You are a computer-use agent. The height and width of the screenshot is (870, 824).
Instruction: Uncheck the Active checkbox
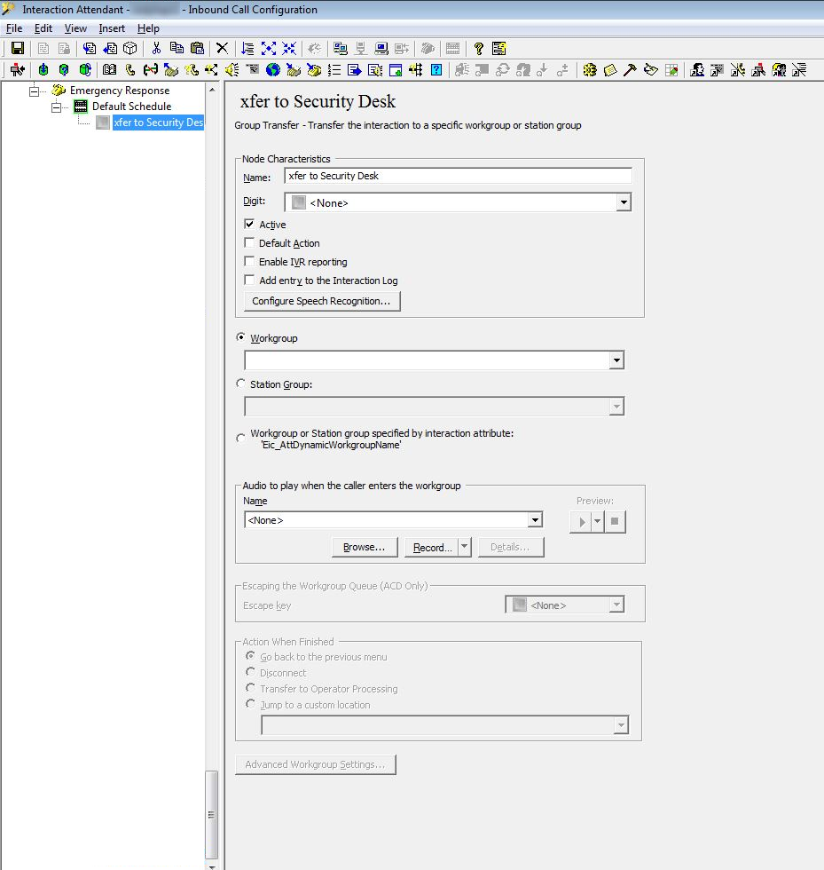tap(249, 225)
